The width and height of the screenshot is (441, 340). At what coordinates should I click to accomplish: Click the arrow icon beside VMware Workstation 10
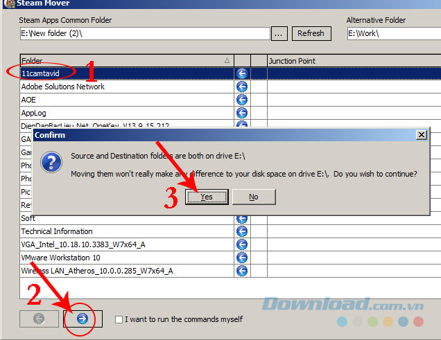242,258
